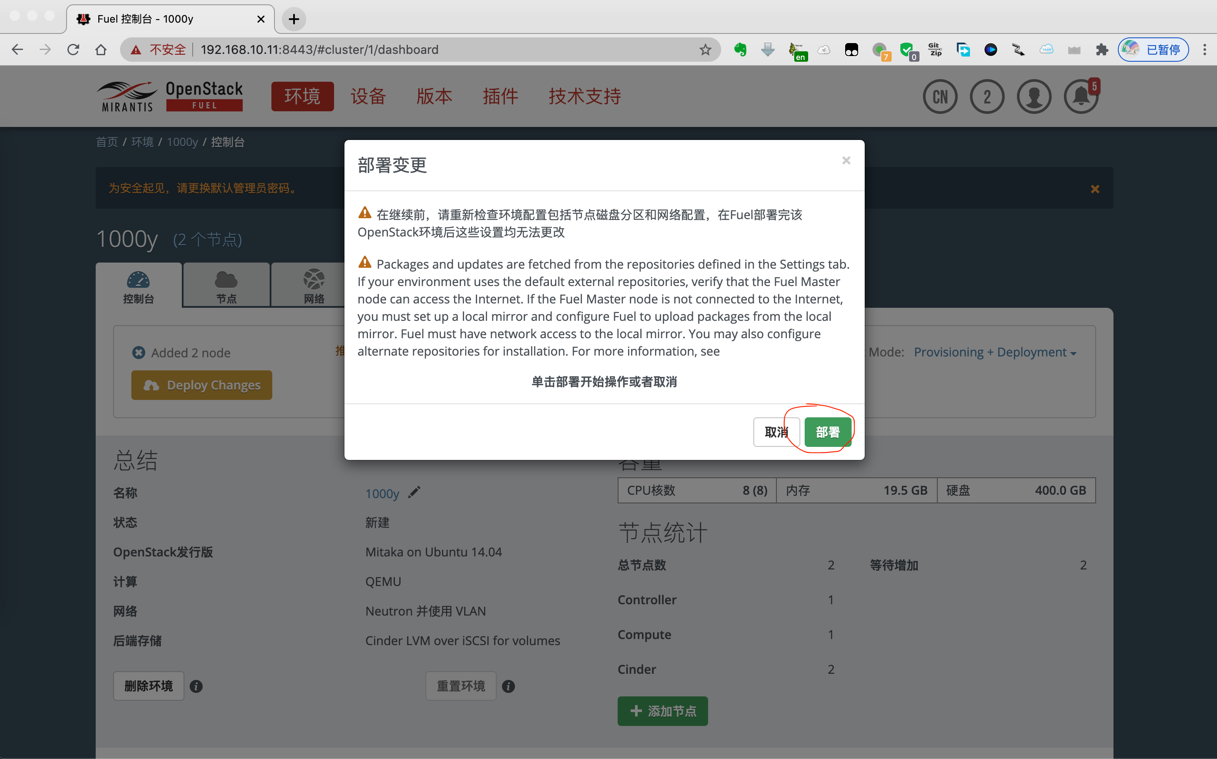This screenshot has height=759, width=1217.
Task: Open the user profile icon
Action: [x=1034, y=97]
